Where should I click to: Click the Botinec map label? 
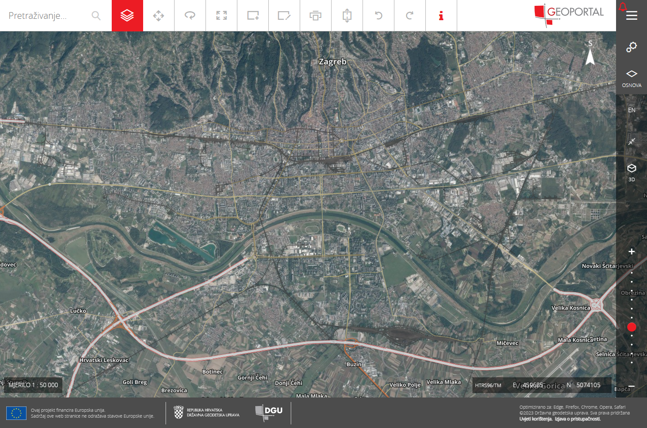(x=213, y=372)
